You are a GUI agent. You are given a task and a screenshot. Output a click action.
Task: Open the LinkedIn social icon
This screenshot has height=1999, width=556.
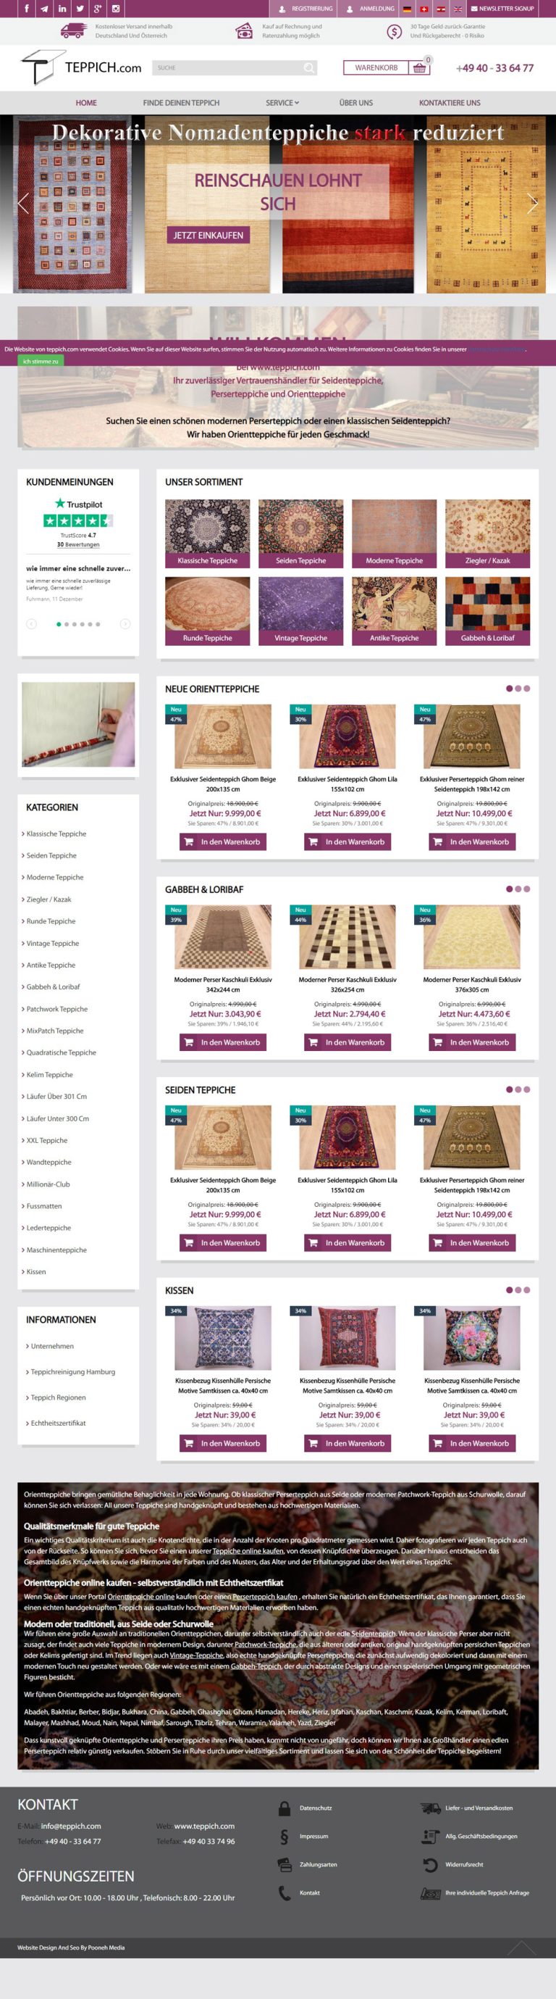[x=62, y=9]
